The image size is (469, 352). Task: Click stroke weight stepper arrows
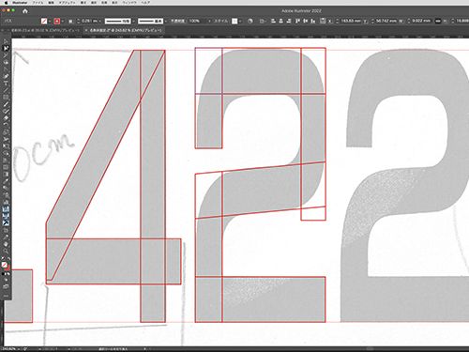(x=79, y=21)
